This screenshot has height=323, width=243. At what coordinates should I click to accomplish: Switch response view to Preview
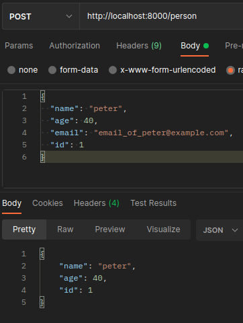tap(110, 229)
